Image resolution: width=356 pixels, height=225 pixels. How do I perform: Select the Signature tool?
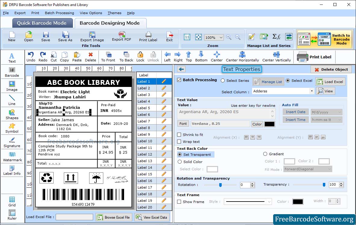click(12, 143)
